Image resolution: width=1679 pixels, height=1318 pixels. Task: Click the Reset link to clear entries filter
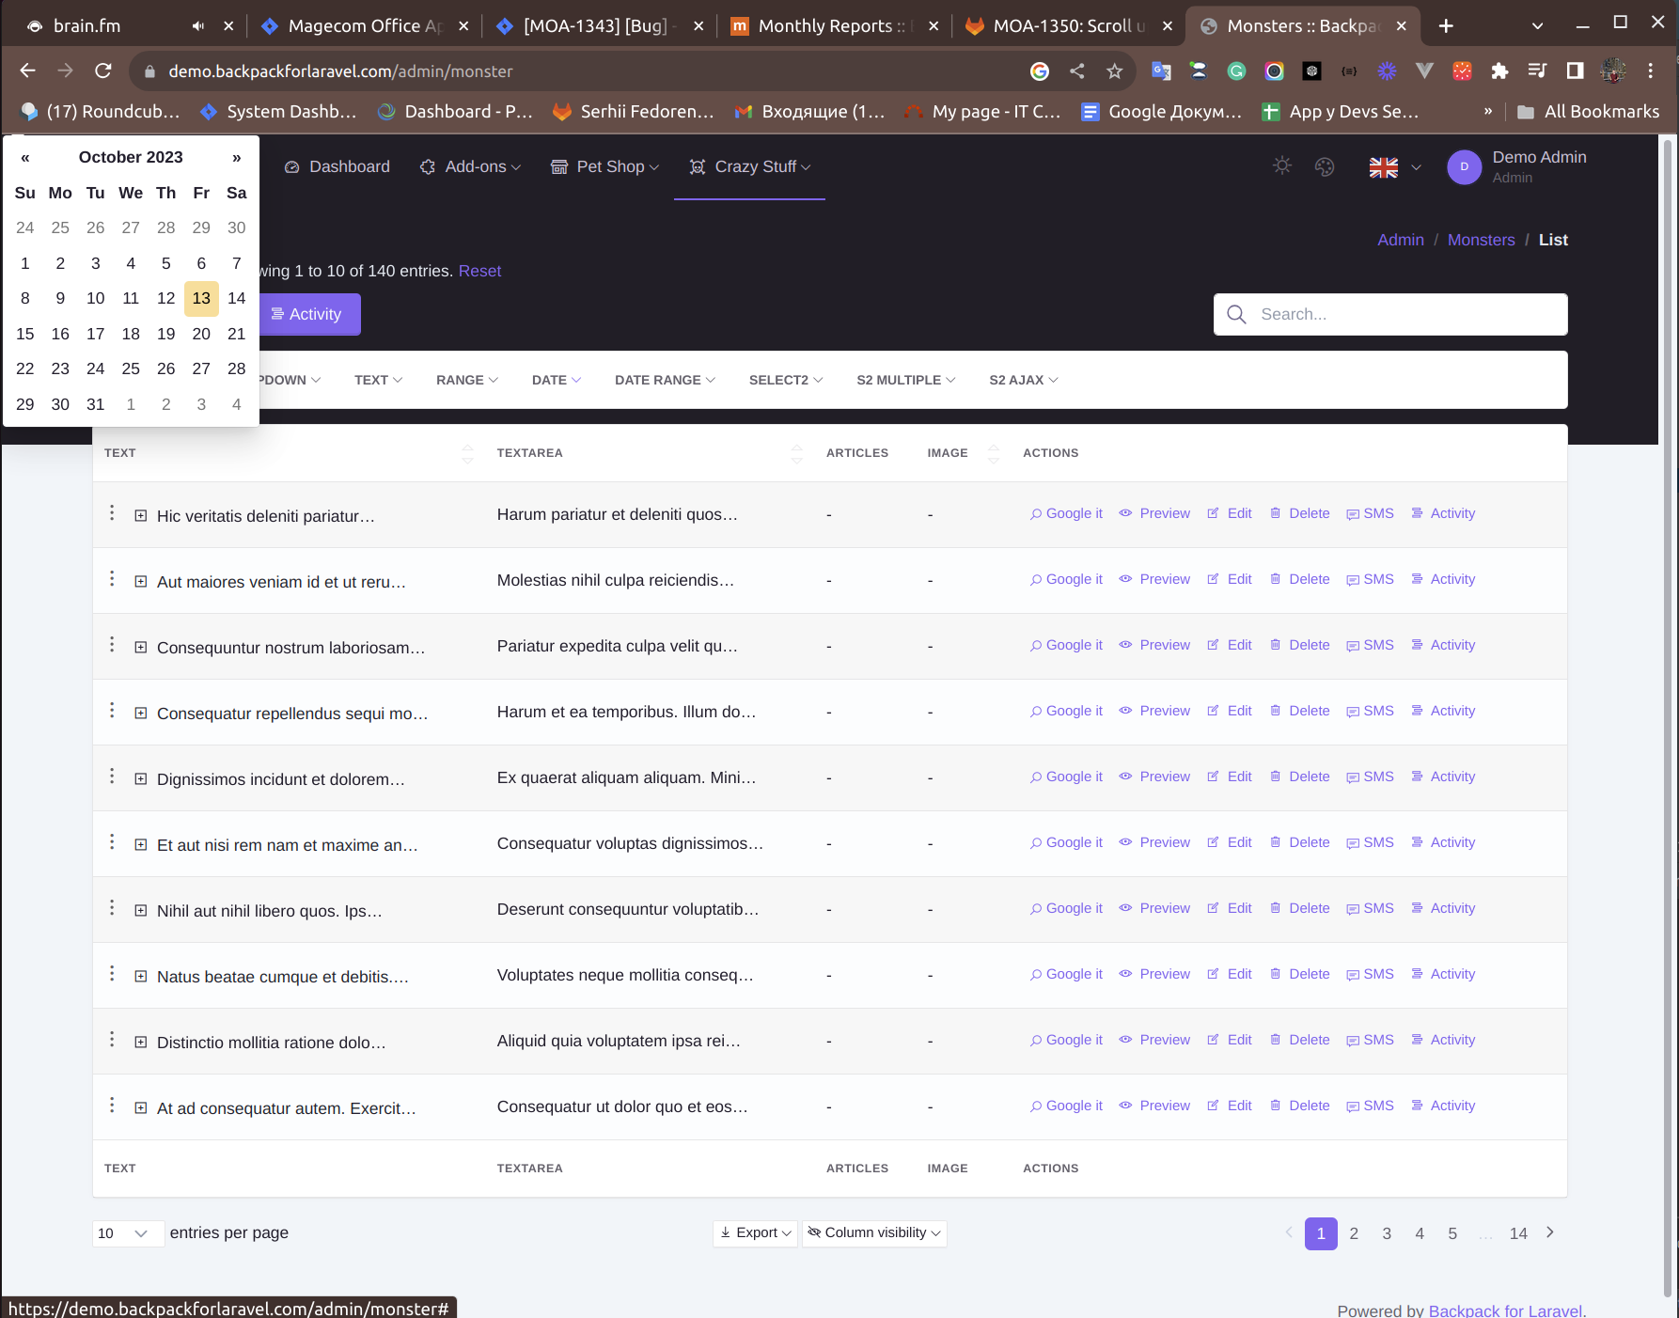click(479, 271)
